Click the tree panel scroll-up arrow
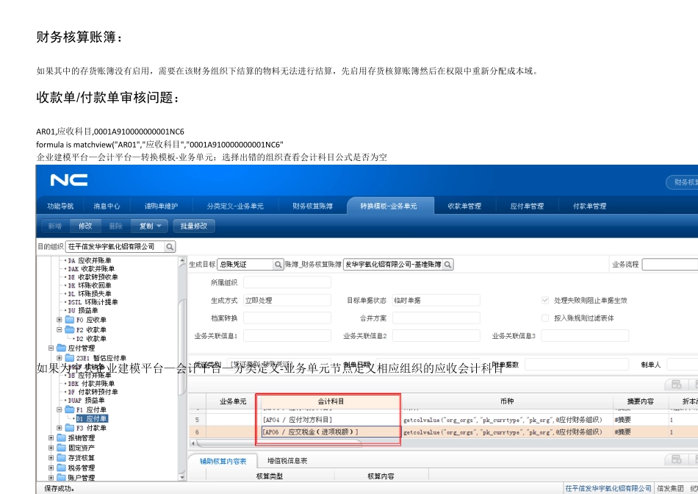The image size is (698, 494). tap(181, 260)
